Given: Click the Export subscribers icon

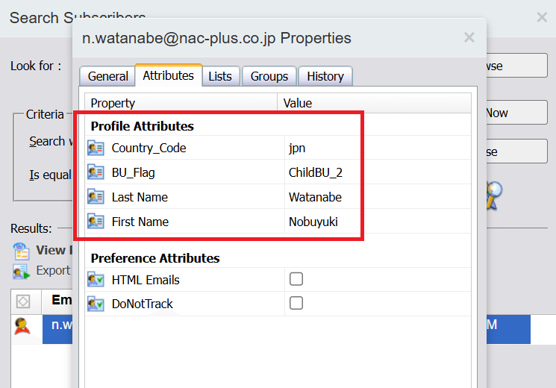Looking at the screenshot, I should tap(21, 272).
